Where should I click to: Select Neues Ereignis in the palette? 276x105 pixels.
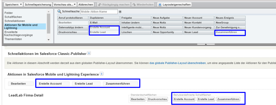(230, 18)
